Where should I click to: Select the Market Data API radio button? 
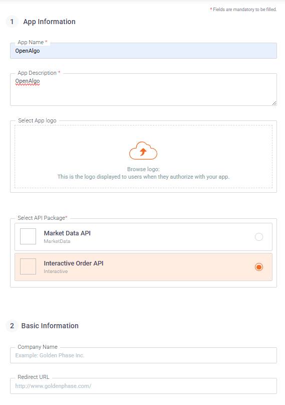[x=259, y=237]
